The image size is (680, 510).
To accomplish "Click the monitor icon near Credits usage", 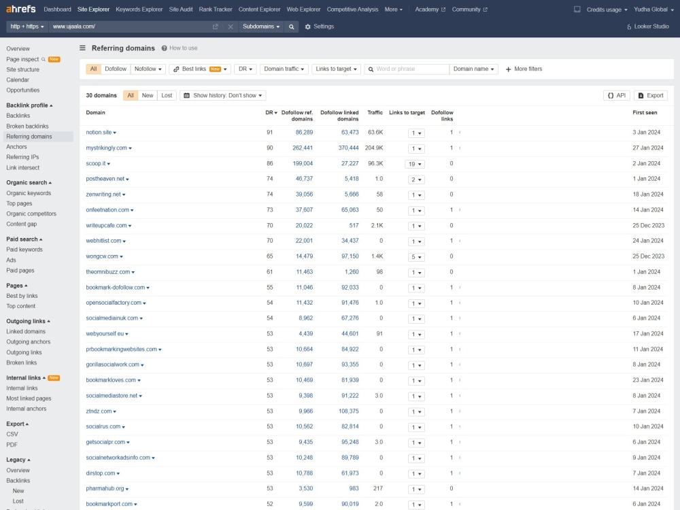I will 577,9.
